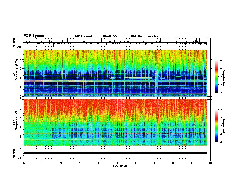The height and width of the screenshot is (183, 237).
Task: Click time-axis tick label '4'
Action: coord(98,163)
